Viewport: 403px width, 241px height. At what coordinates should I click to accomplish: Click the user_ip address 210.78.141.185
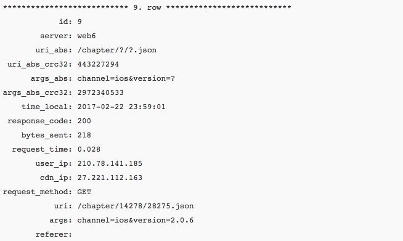(110, 163)
